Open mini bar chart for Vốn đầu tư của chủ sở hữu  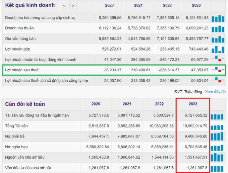point(217,169)
